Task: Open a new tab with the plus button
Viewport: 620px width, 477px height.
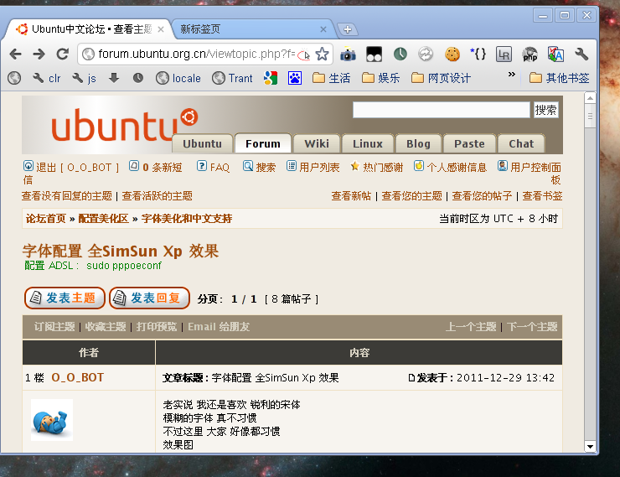Action: (x=348, y=29)
